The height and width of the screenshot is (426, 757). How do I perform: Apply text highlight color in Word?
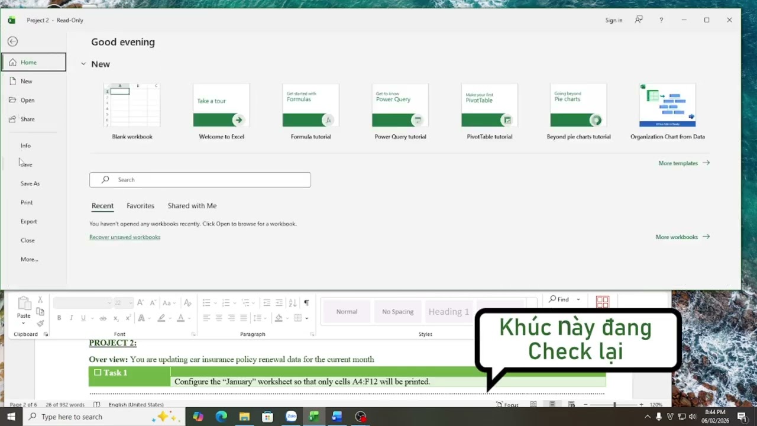(x=161, y=318)
